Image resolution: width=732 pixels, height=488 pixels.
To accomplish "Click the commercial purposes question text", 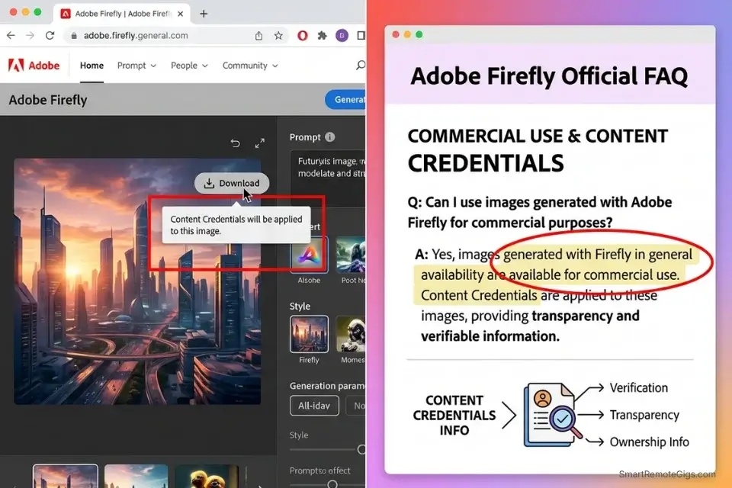I will pos(539,212).
